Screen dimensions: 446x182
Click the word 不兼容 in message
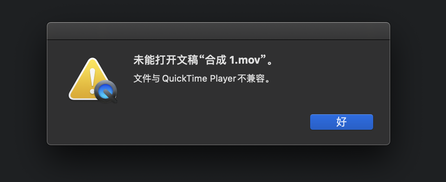click(x=251, y=78)
